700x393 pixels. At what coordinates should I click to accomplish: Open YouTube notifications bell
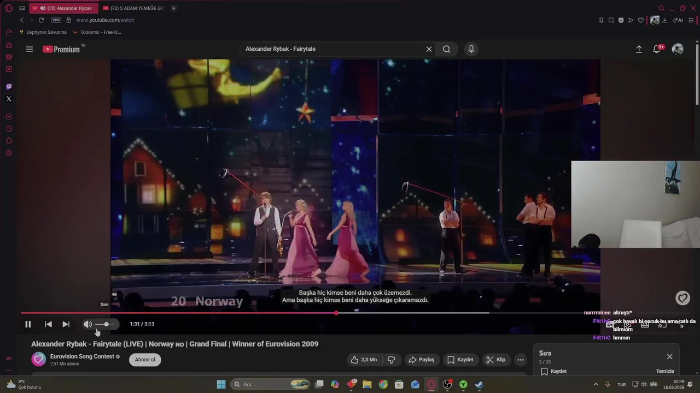657,49
